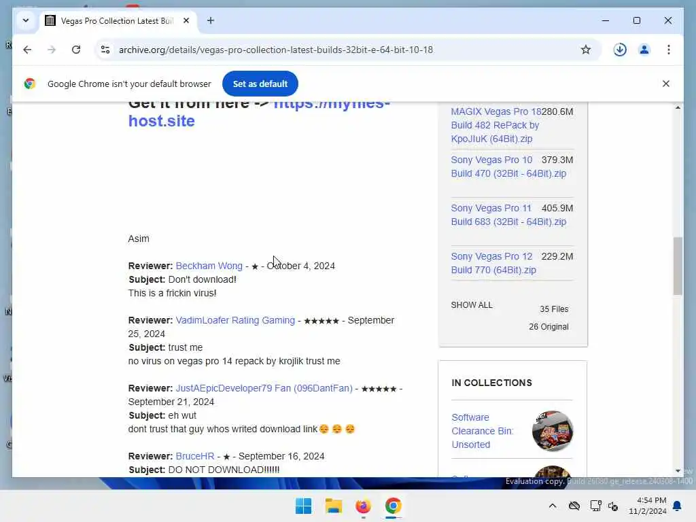
Task: Click Chrome icon in the taskbar
Action: [393, 506]
